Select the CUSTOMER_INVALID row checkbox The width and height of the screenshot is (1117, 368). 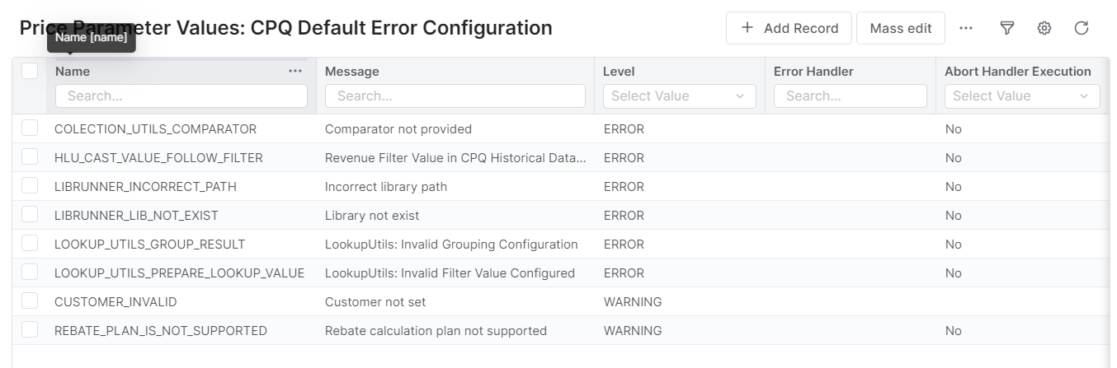coord(31,301)
